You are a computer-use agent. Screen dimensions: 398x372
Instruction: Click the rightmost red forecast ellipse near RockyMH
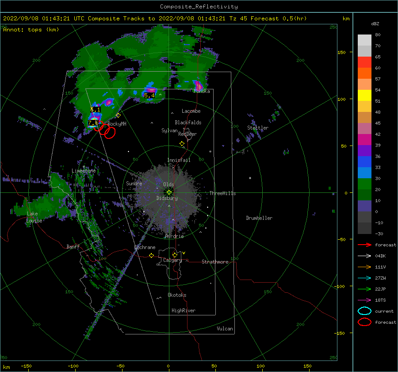[110, 133]
